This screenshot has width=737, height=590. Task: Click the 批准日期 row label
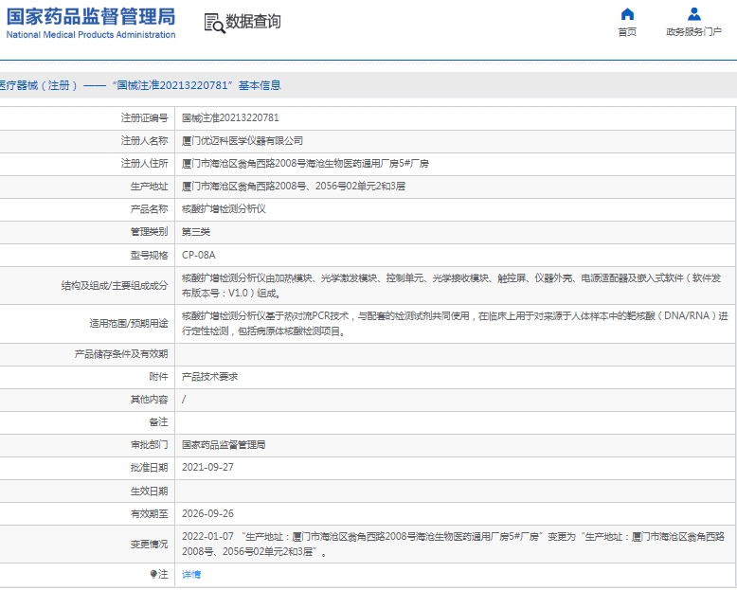coord(149,468)
